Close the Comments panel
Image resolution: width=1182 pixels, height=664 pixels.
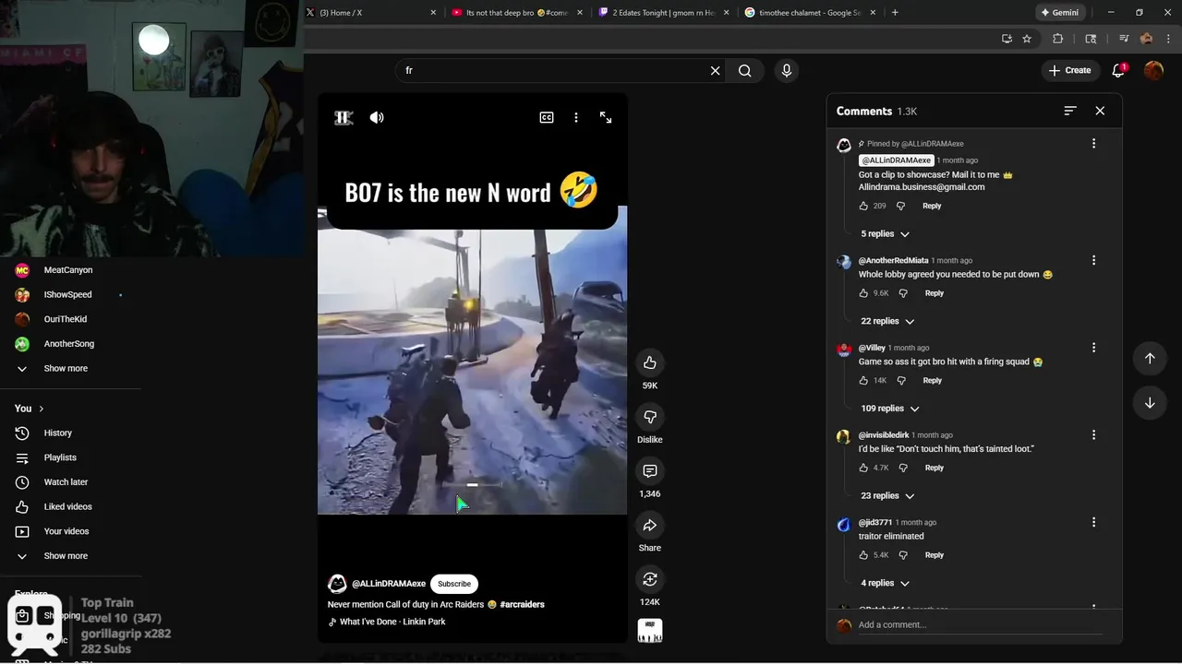pos(1100,111)
